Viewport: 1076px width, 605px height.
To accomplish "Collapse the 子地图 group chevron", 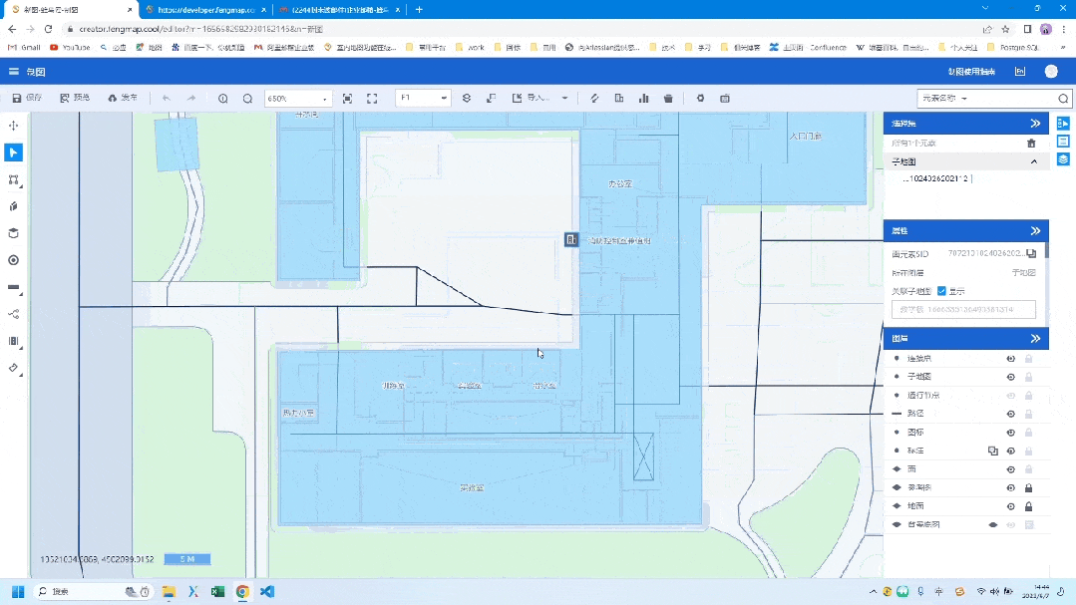I will pos(1033,161).
